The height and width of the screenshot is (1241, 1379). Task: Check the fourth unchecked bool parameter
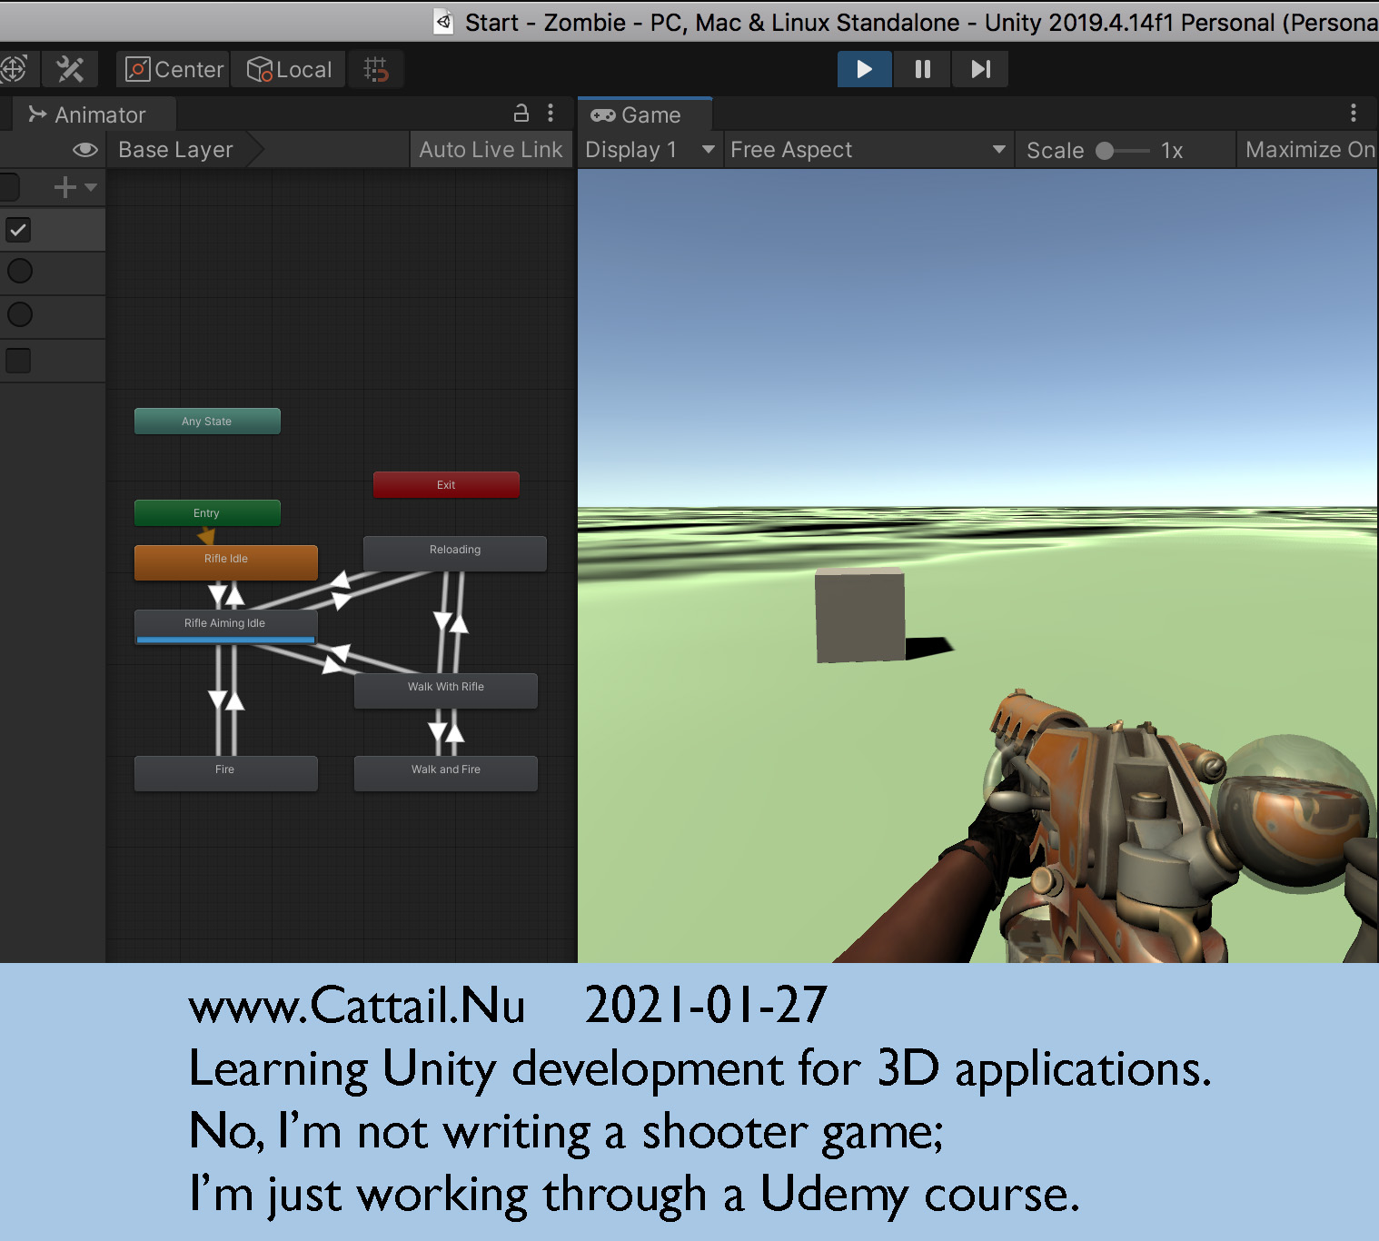(18, 361)
